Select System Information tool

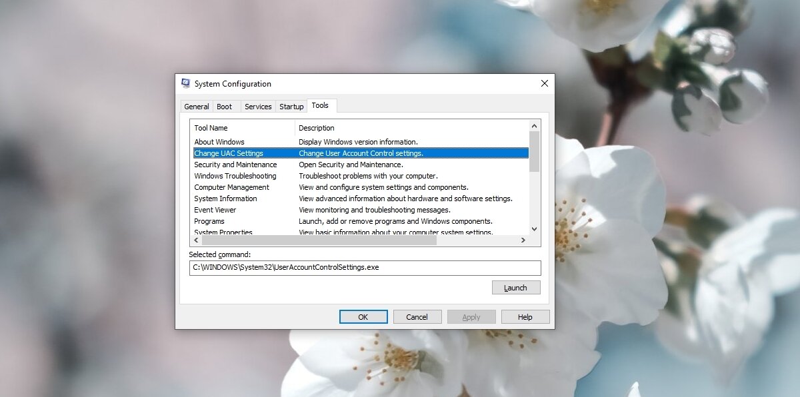coord(361,198)
